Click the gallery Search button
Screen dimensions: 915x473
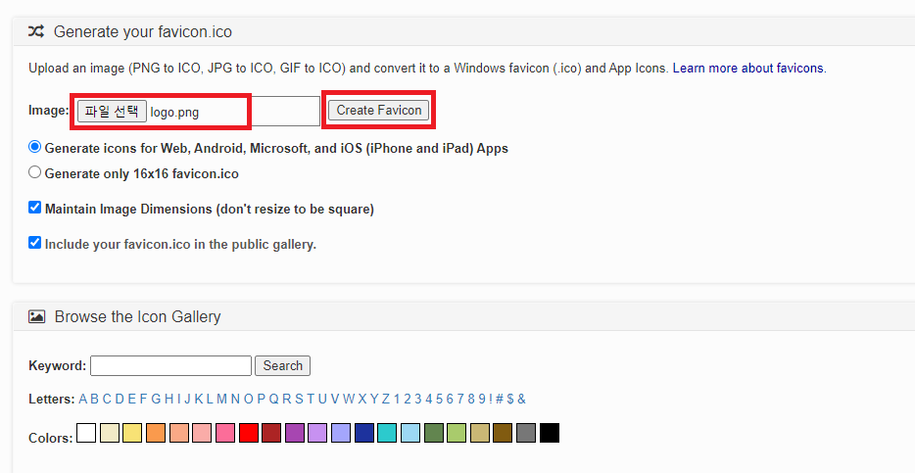282,365
